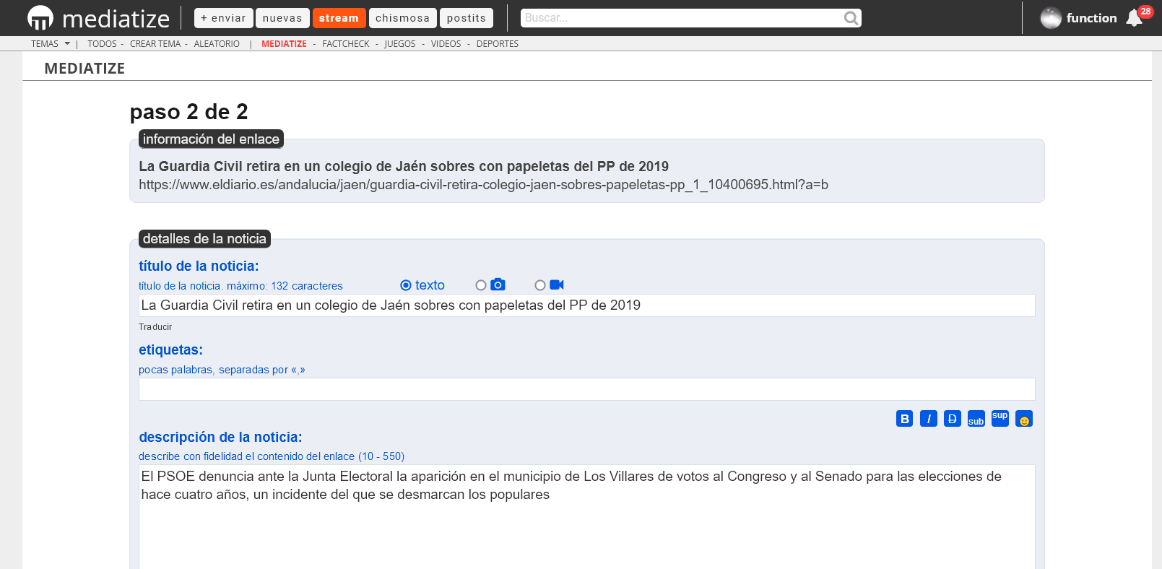Image resolution: width=1162 pixels, height=569 pixels.
Task: Click the camera image-type icon
Action: coord(498,284)
